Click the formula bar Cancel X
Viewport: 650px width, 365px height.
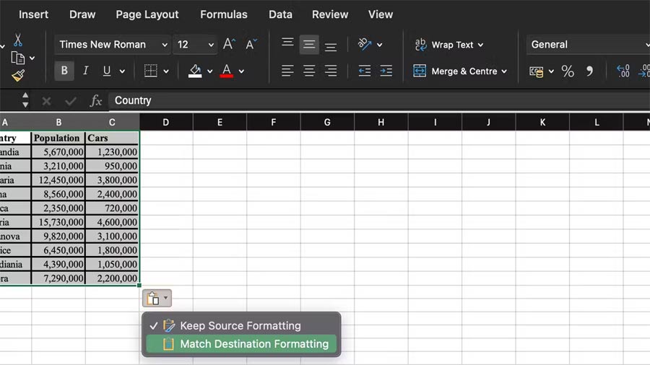[x=46, y=100]
